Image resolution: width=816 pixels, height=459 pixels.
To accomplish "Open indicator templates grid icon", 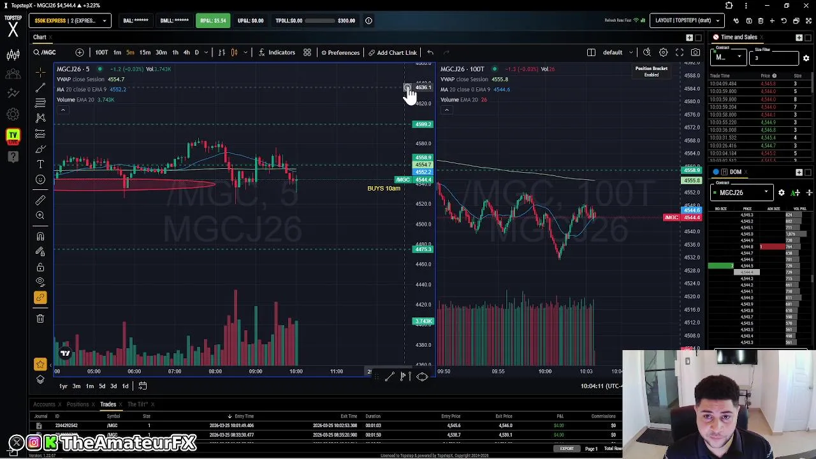I will pyautogui.click(x=307, y=52).
